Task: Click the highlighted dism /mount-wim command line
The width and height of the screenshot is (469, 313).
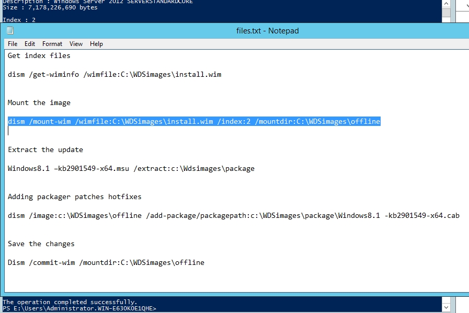Action: click(x=193, y=122)
